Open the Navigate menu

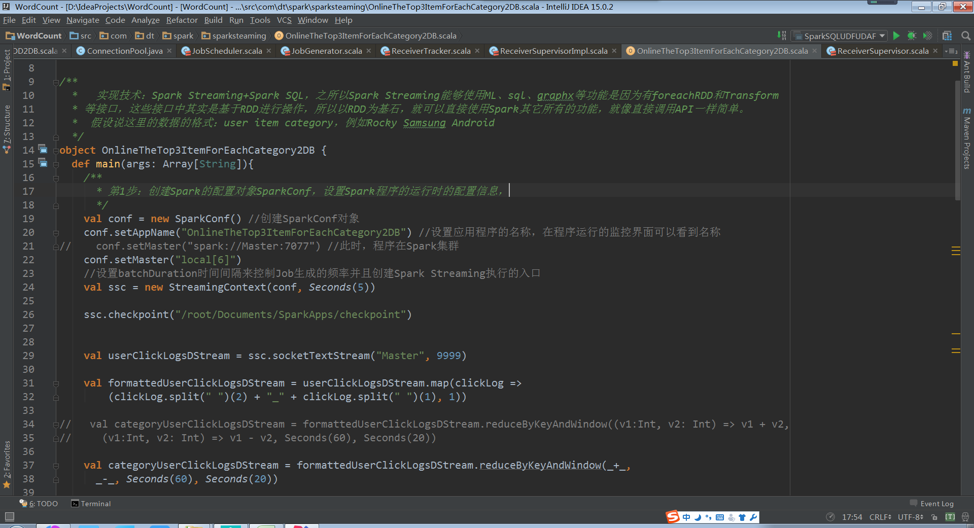83,20
